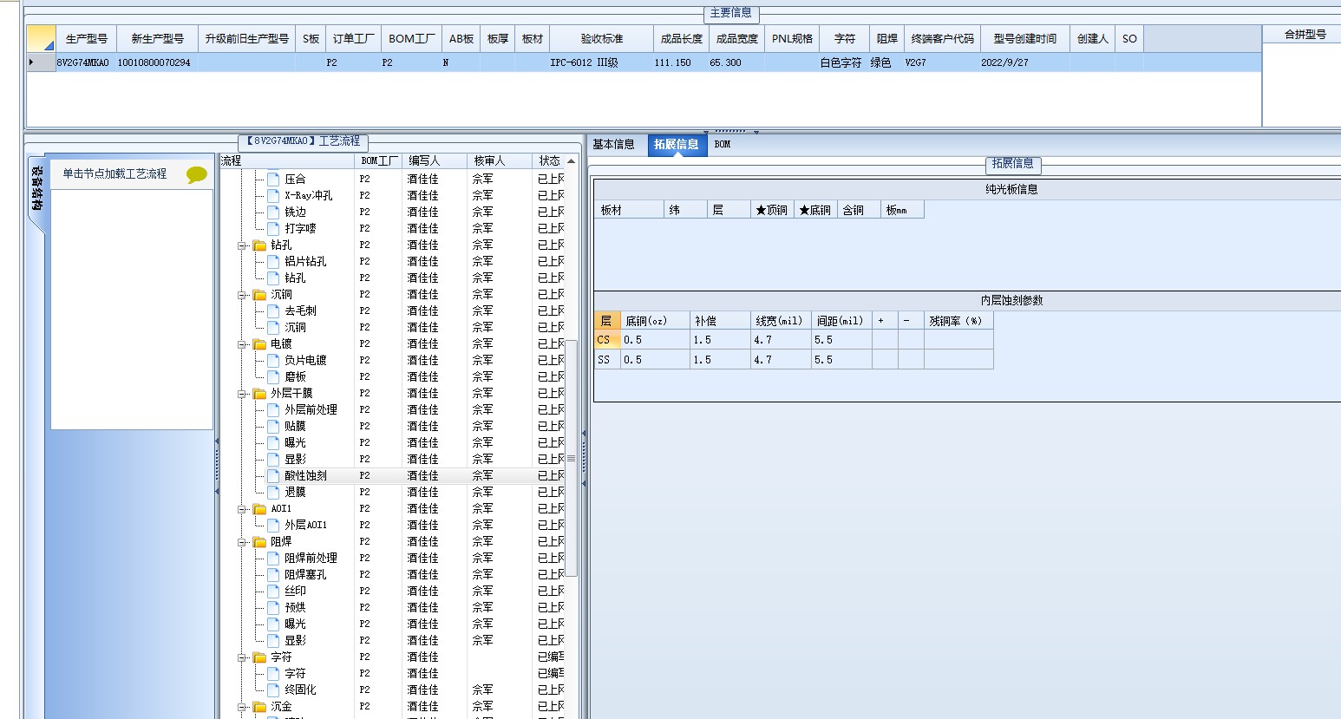Select the row indicator for 8V2G74MKA0
This screenshot has height=719, width=1341.
pos(41,62)
